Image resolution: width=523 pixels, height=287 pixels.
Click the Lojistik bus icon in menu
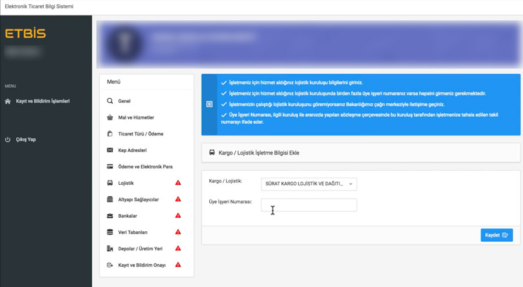tap(110, 183)
